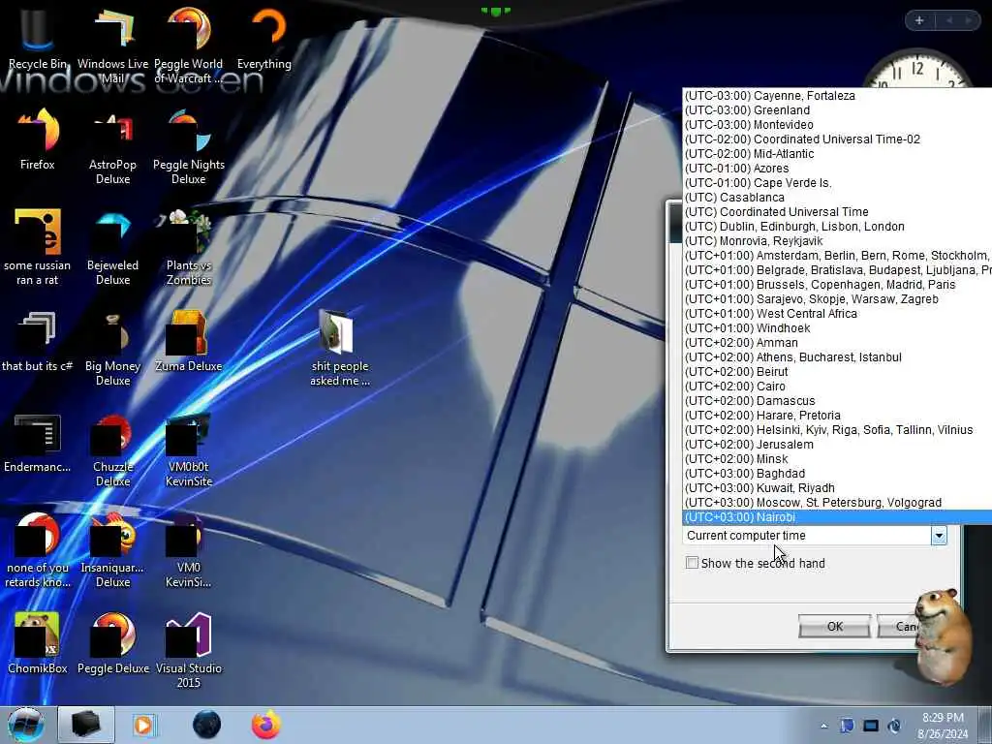Viewport: 992px width, 744px height.
Task: Pick (UTC-01:00) Cape Verde Is.
Action: click(x=838, y=183)
